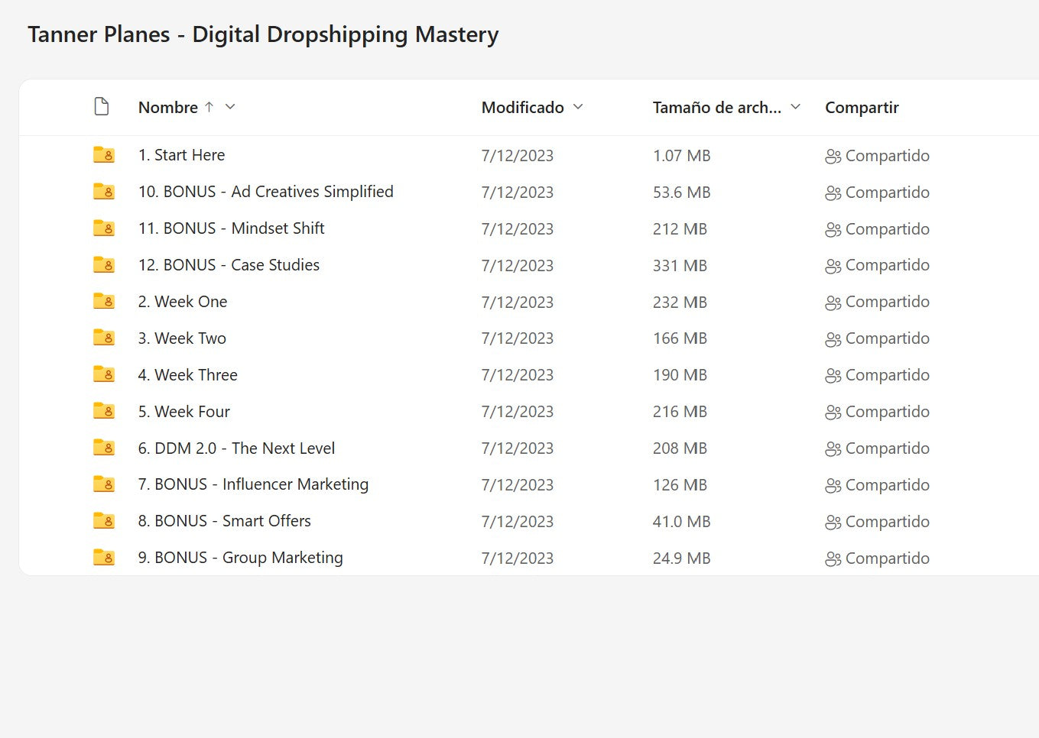
Task: Click the folder icon for 6. DDM 2.0
Action: [103, 448]
